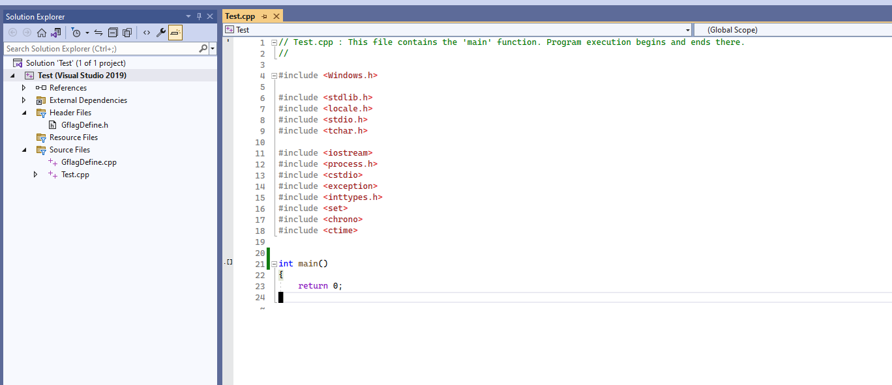Click on 'return 0;' statement

pos(320,286)
